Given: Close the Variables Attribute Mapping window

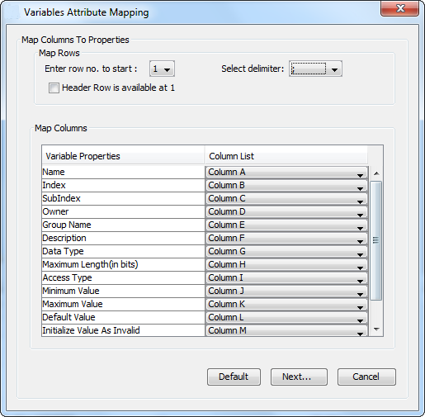Looking at the screenshot, I should (400, 8).
